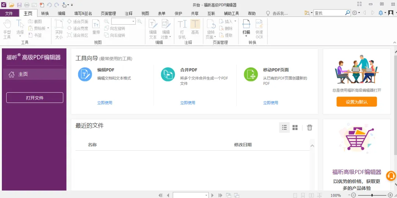
Task: Click Edit Text 编辑文本 tool
Action: [153, 29]
